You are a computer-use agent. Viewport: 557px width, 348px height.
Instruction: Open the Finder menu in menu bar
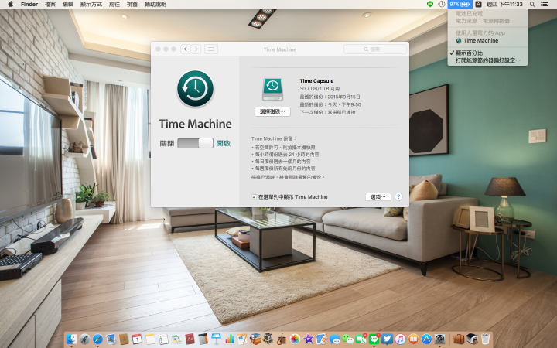pos(29,5)
